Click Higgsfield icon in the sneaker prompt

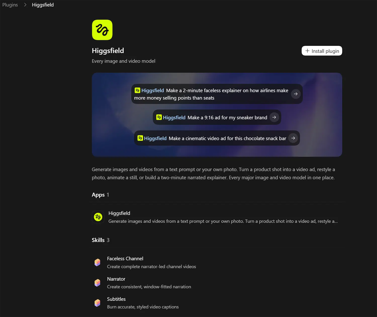click(x=159, y=117)
